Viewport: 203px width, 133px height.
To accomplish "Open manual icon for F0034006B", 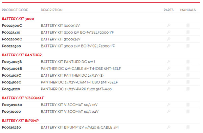I will coord(188,69).
